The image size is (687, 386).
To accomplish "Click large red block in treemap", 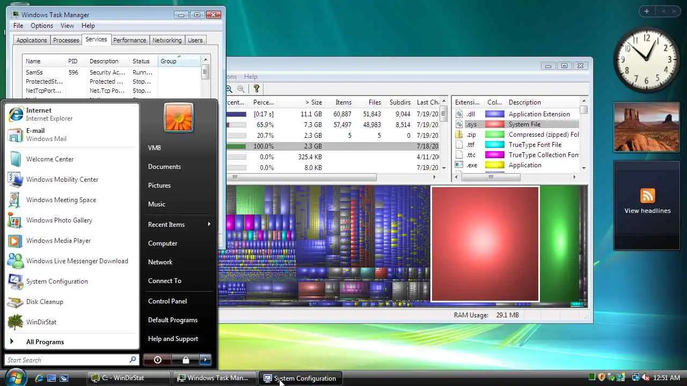I will (x=485, y=244).
